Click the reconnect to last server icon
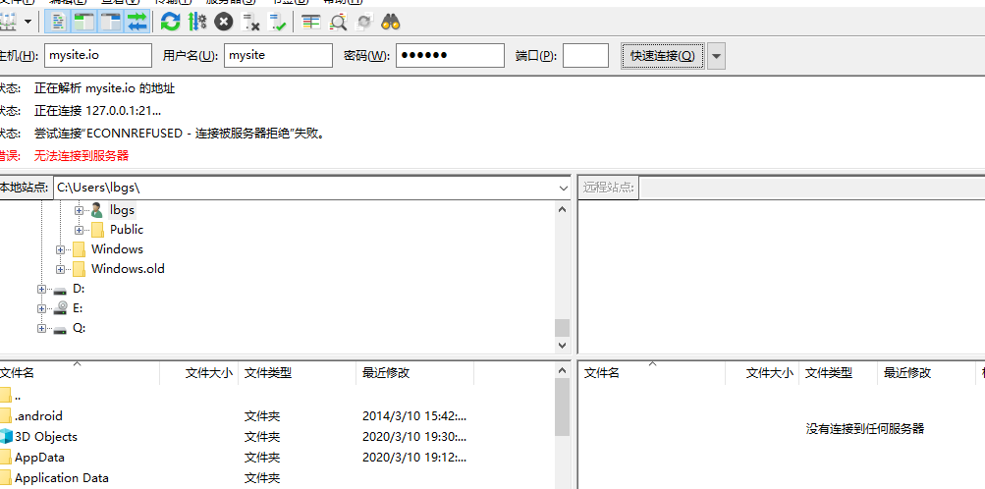The width and height of the screenshot is (985, 489). (x=277, y=23)
